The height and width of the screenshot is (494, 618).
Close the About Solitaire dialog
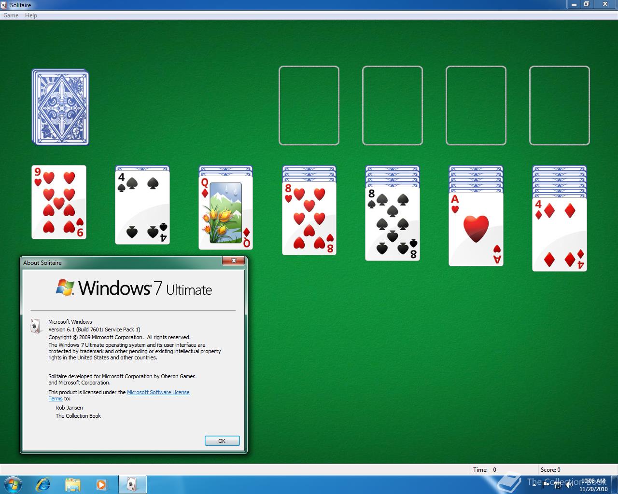234,261
